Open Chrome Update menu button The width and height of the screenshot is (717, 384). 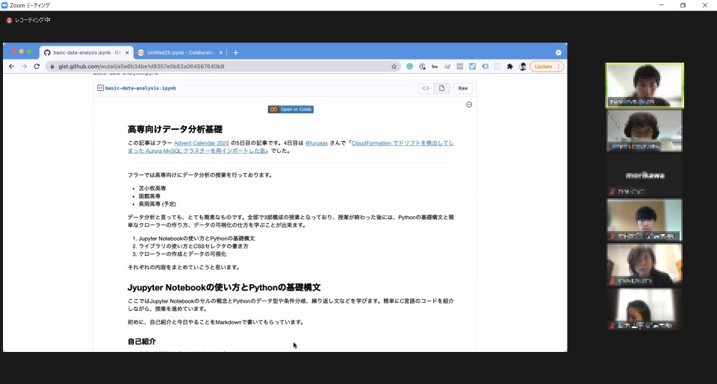click(x=546, y=66)
